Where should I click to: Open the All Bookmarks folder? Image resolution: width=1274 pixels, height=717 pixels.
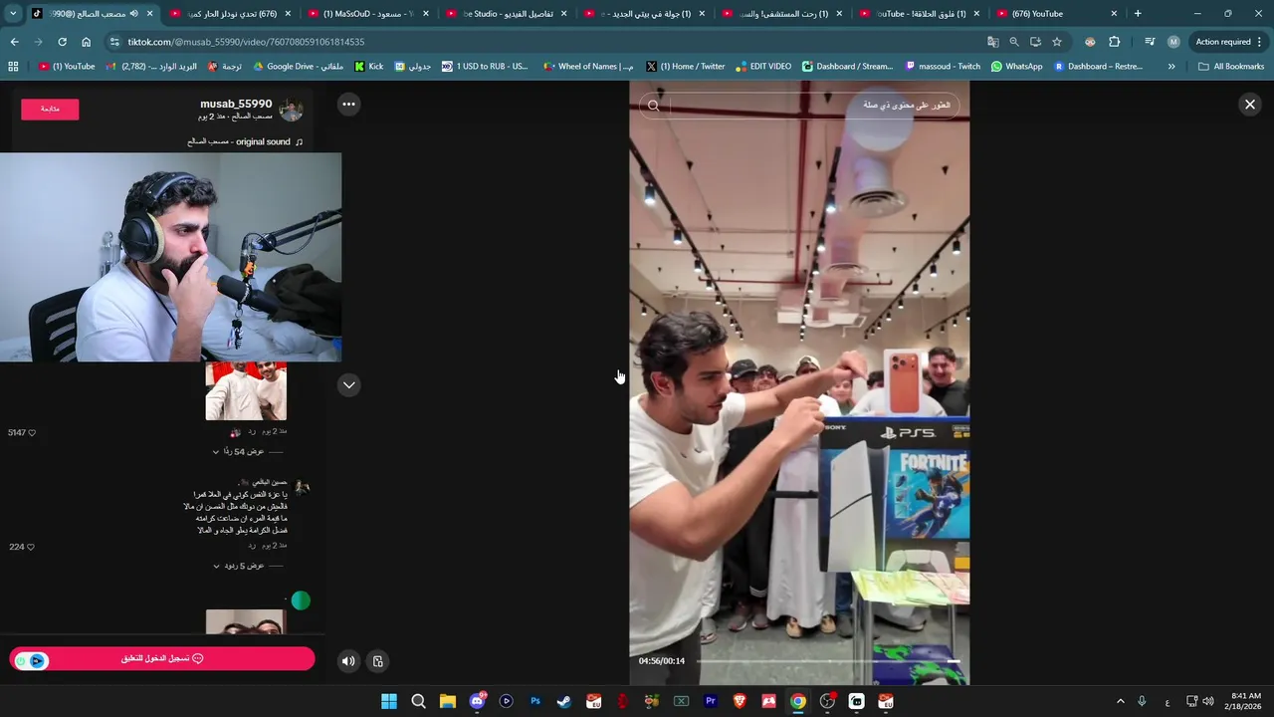click(1231, 67)
